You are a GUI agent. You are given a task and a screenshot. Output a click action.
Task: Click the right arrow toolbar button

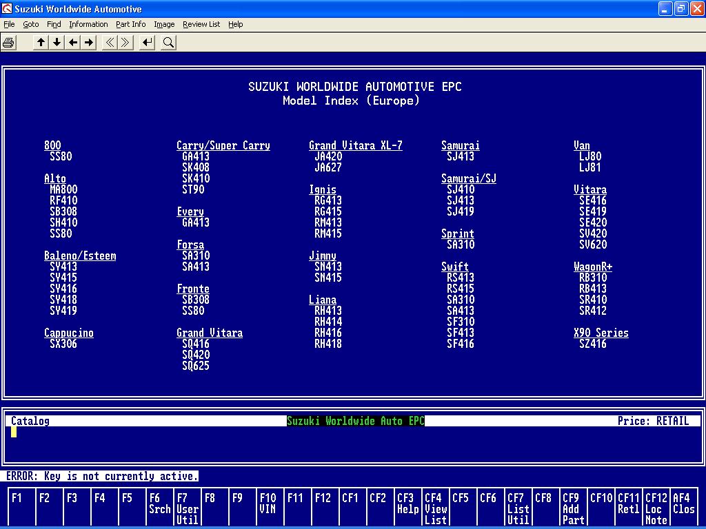[x=89, y=43]
